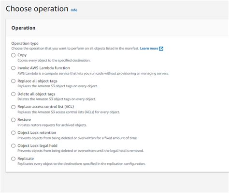The image size is (229, 193).
Task: Select the Delete all object tags radio button
Action: pos(14,94)
